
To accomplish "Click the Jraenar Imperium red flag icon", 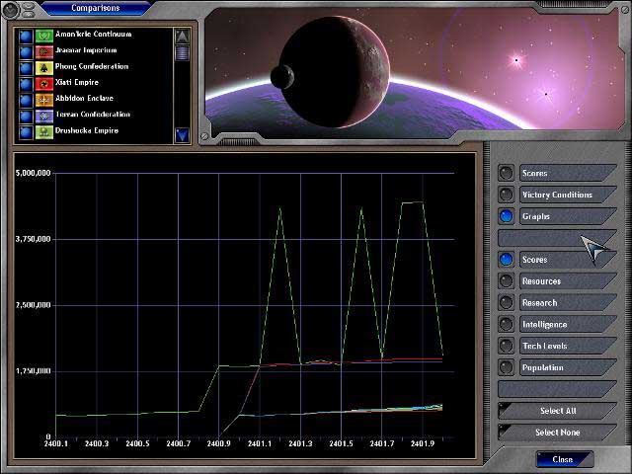I will 44,50.
